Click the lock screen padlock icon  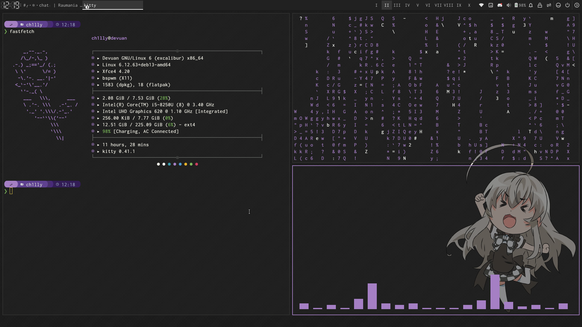540,5
